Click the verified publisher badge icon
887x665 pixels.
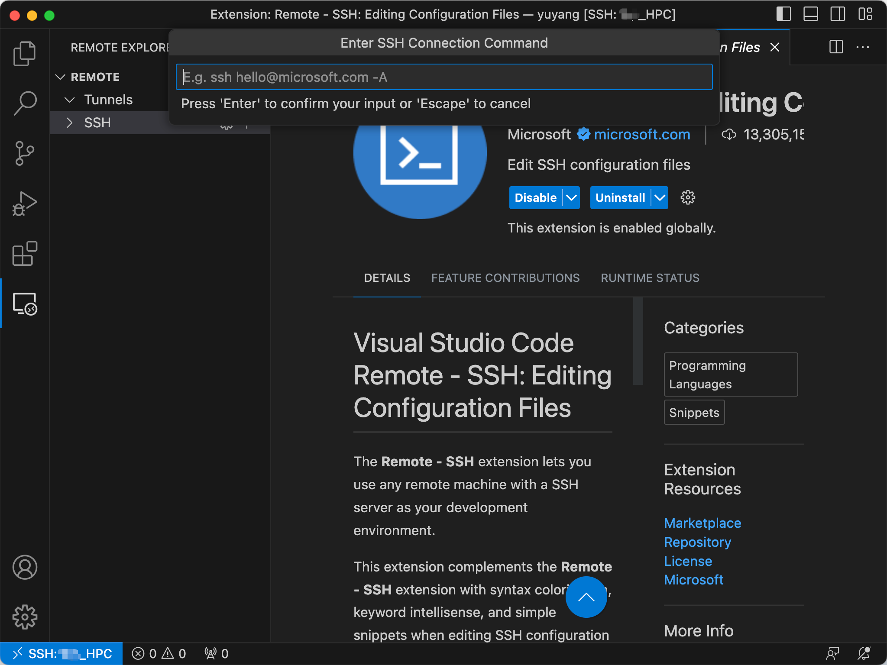point(583,134)
